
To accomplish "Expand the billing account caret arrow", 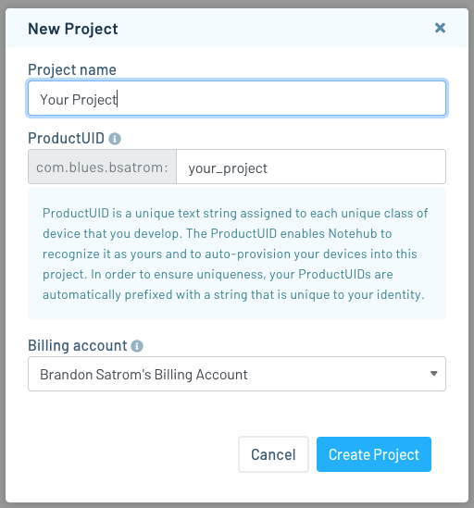I will pyautogui.click(x=434, y=374).
